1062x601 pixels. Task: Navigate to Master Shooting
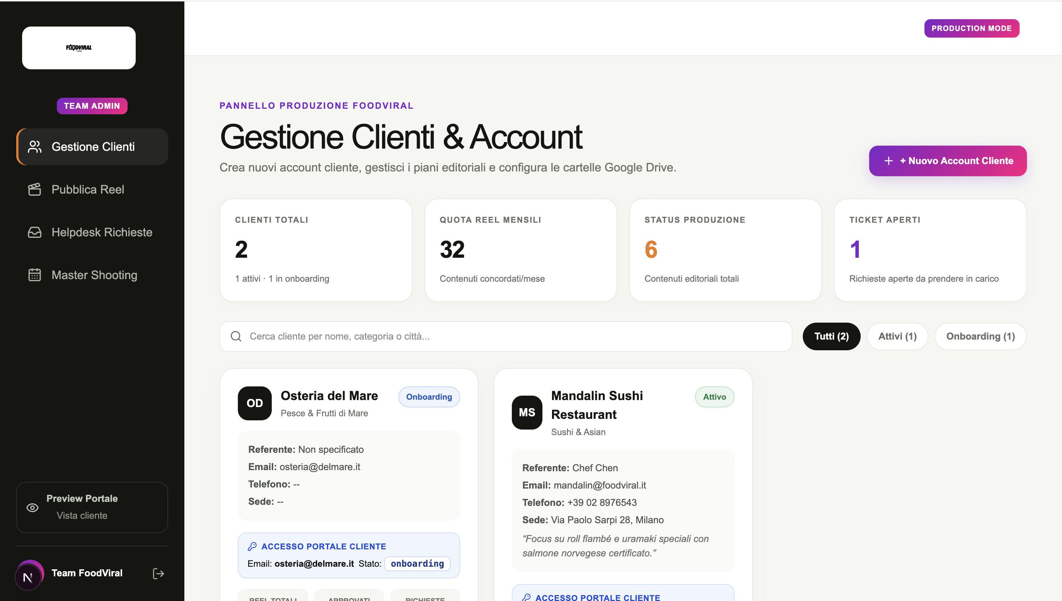coord(92,275)
